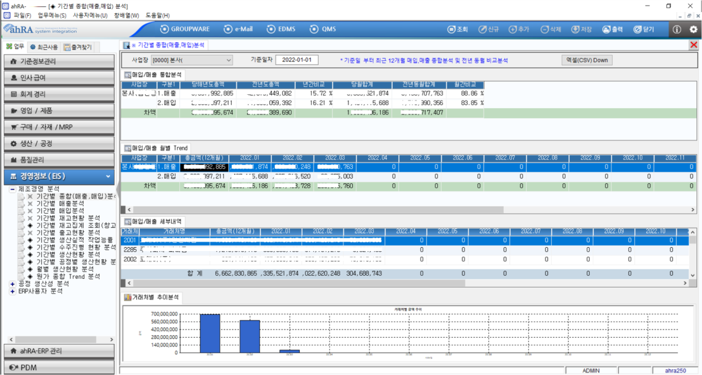The image size is (702, 375).
Task: Open the 사용자메뉴(U) menu
Action: pyautogui.click(x=90, y=15)
